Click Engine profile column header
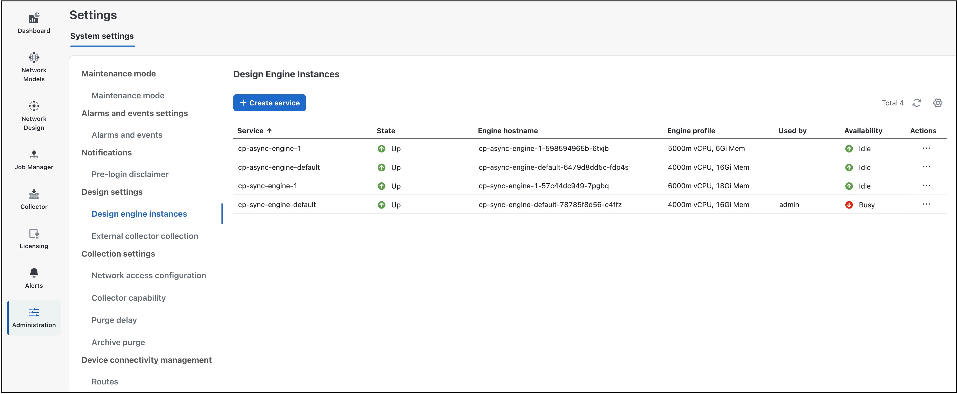The width and height of the screenshot is (957, 394). pos(691,131)
